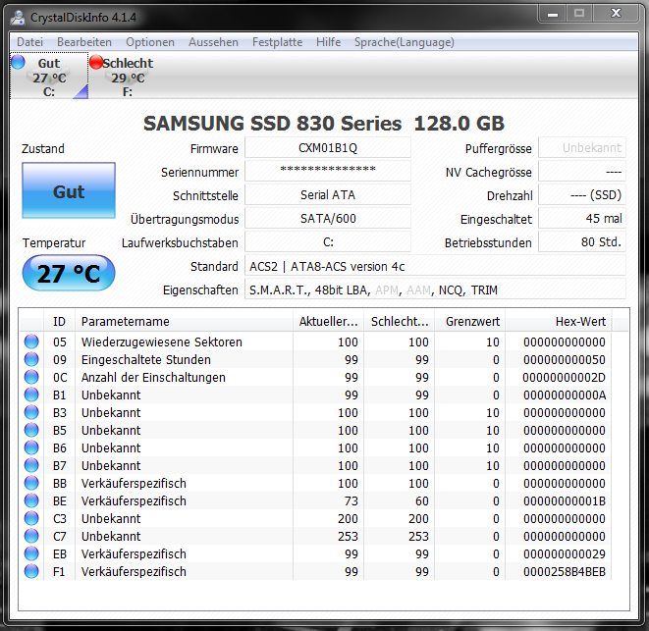Click the big blue Gut health status button
Screen dimensions: 649x631
pyautogui.click(x=69, y=190)
